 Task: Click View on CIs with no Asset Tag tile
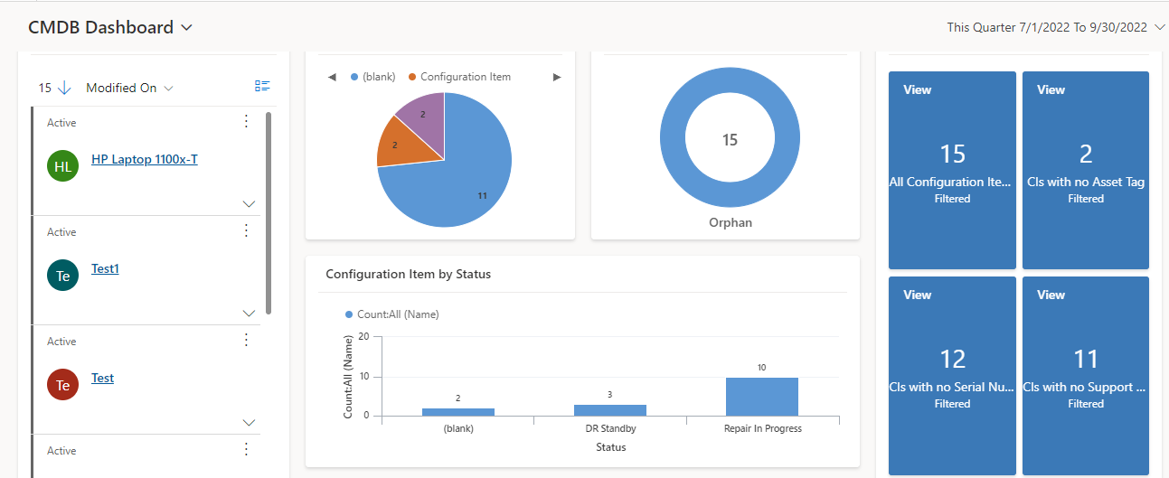[x=1051, y=89]
